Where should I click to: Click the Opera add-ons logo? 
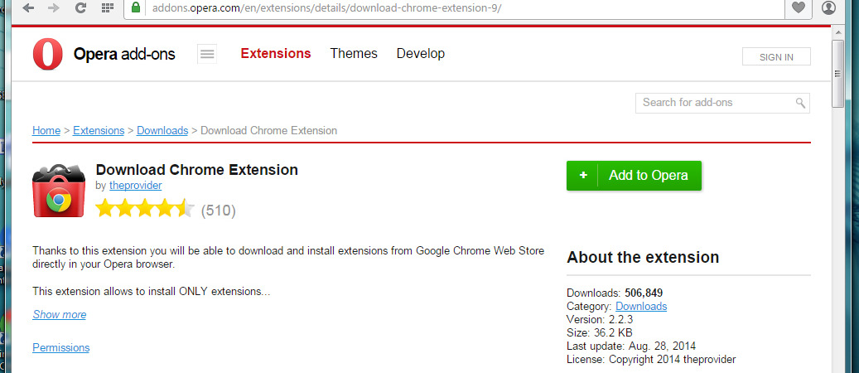coord(104,55)
